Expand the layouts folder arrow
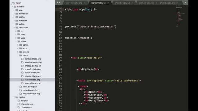Image resolution: width=198 pixels, height=111 pixels. [x=18, y=52]
